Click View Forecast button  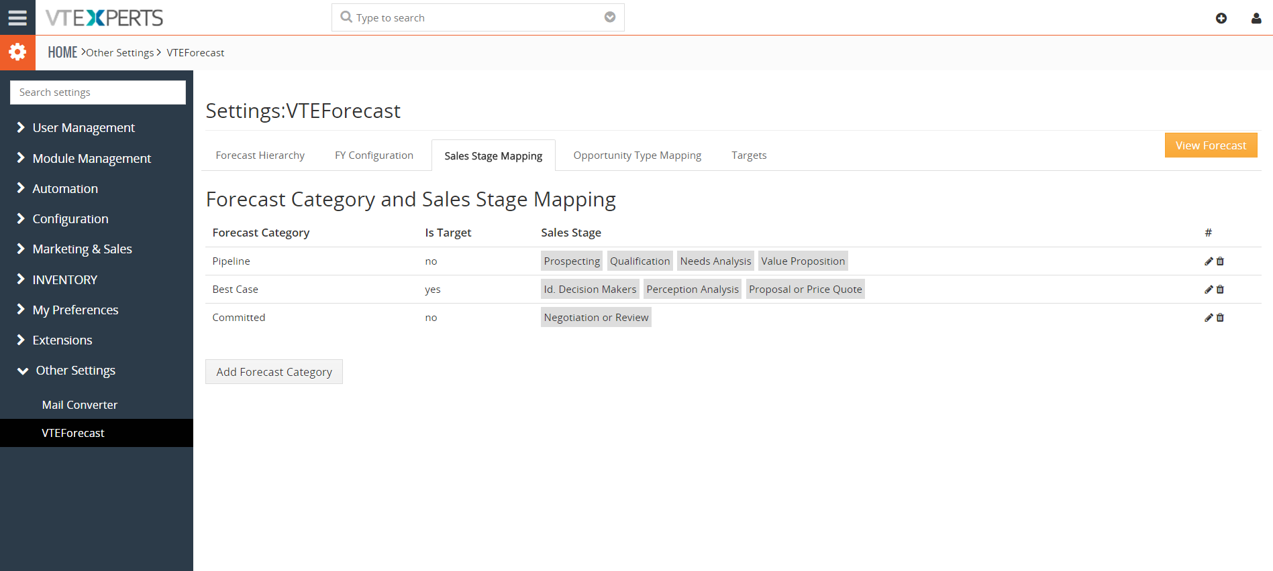coord(1211,145)
